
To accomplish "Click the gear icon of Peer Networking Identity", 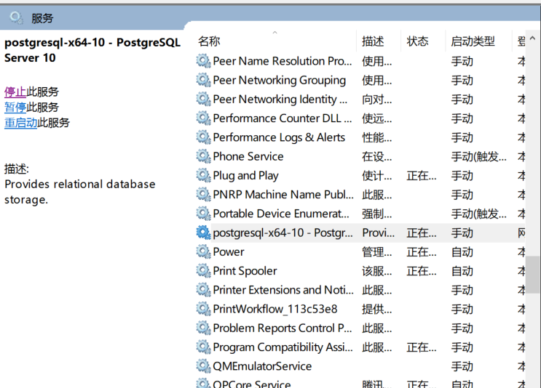I will [204, 100].
